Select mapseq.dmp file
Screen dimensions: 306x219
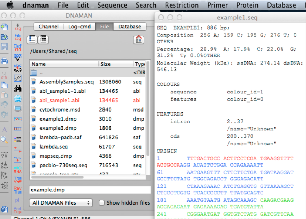[88, 156]
